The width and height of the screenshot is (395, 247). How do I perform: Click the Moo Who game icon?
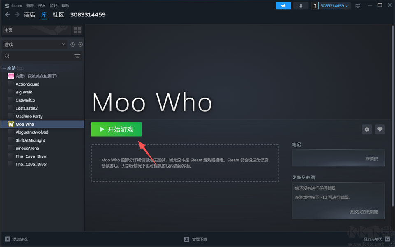(x=11, y=124)
